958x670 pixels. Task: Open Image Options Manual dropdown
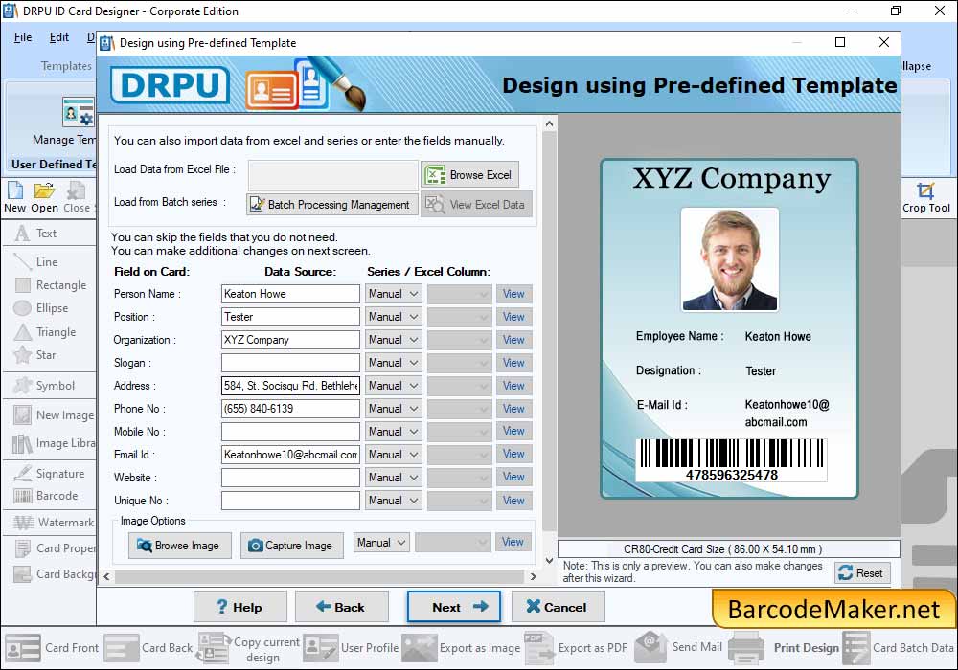point(381,542)
